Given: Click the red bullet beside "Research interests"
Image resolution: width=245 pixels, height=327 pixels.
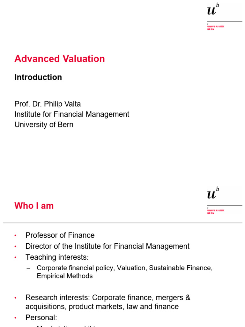Looking at the screenshot, I should pos(15,298).
